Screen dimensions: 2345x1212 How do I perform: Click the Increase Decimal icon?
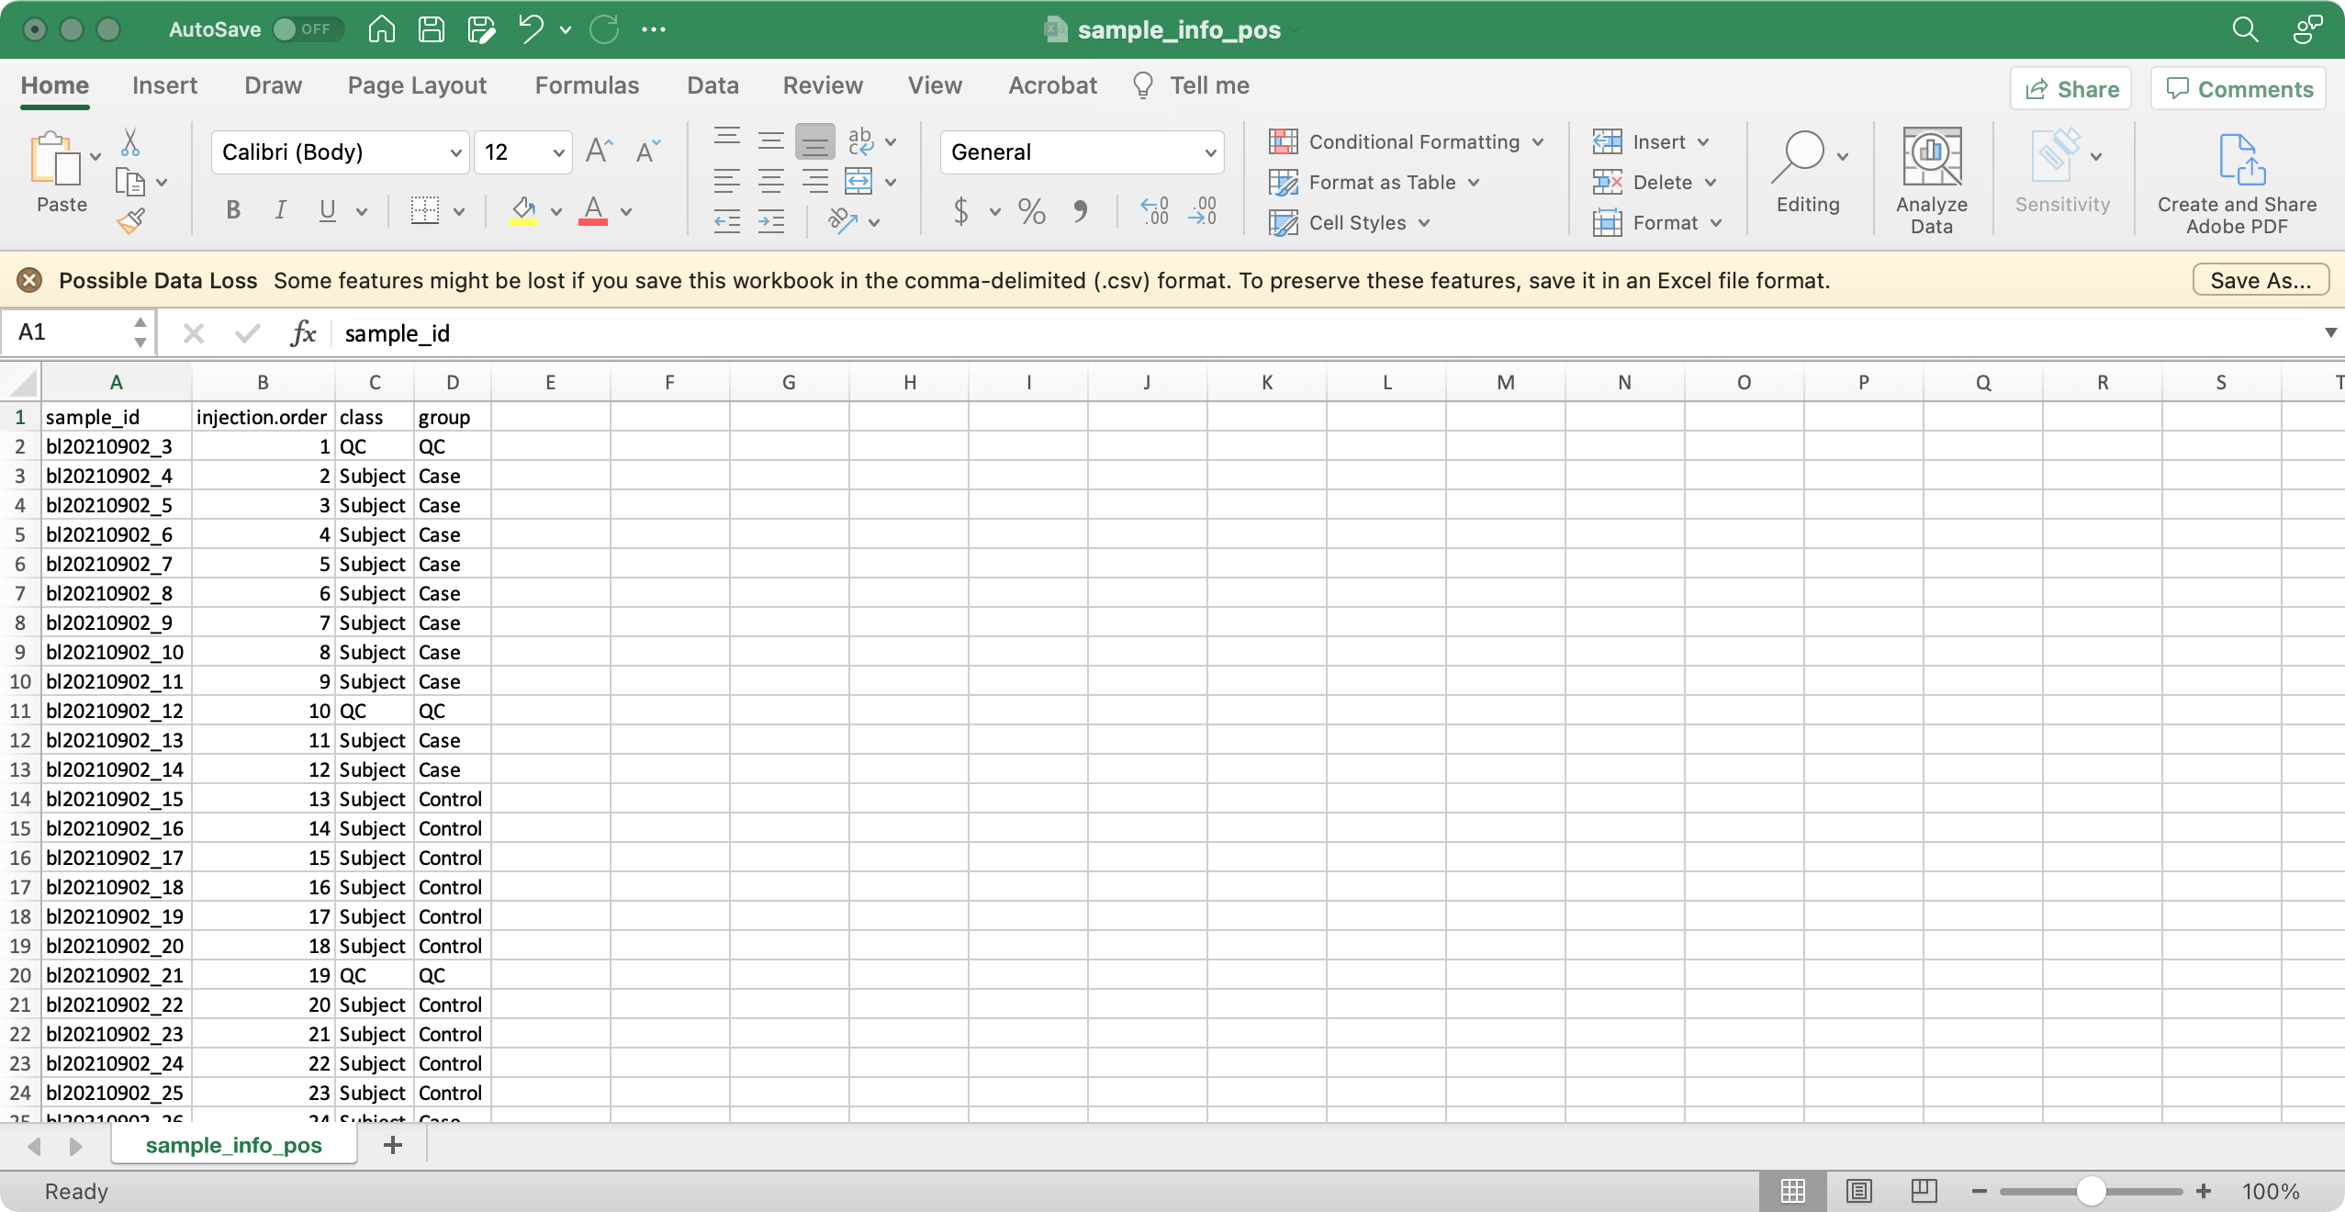pos(1153,211)
